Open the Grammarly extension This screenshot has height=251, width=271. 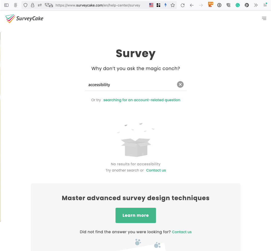[x=237, y=5]
